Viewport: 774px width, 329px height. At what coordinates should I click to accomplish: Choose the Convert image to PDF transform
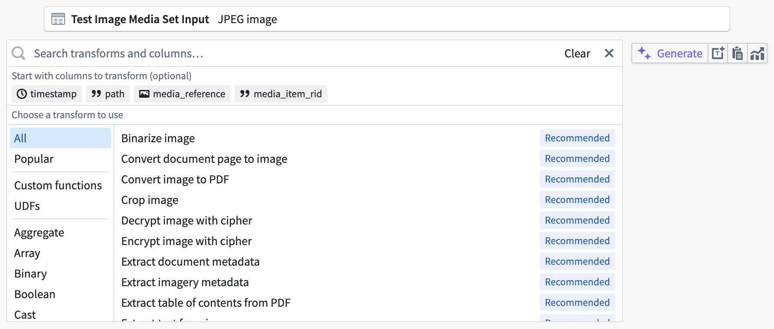(x=368, y=179)
